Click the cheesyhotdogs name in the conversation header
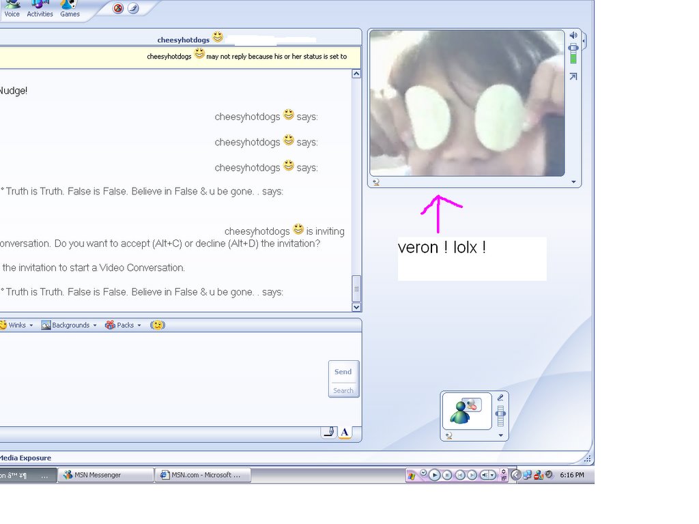 [x=183, y=40]
